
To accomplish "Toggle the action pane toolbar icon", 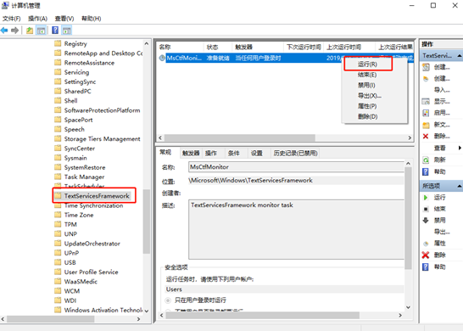I will click(67, 31).
